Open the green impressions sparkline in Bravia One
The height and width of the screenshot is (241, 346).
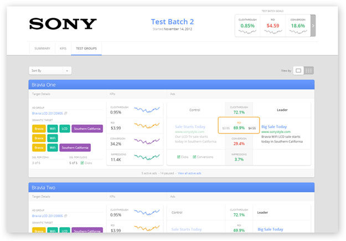(147, 157)
